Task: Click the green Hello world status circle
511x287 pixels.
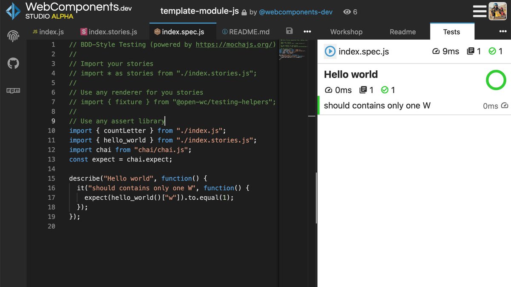Action: click(496, 80)
